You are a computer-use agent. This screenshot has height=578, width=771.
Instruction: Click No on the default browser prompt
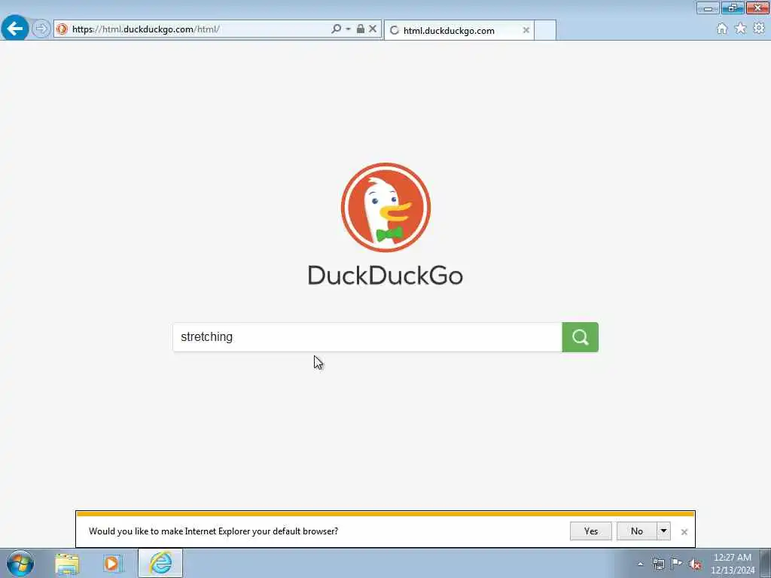click(x=637, y=531)
